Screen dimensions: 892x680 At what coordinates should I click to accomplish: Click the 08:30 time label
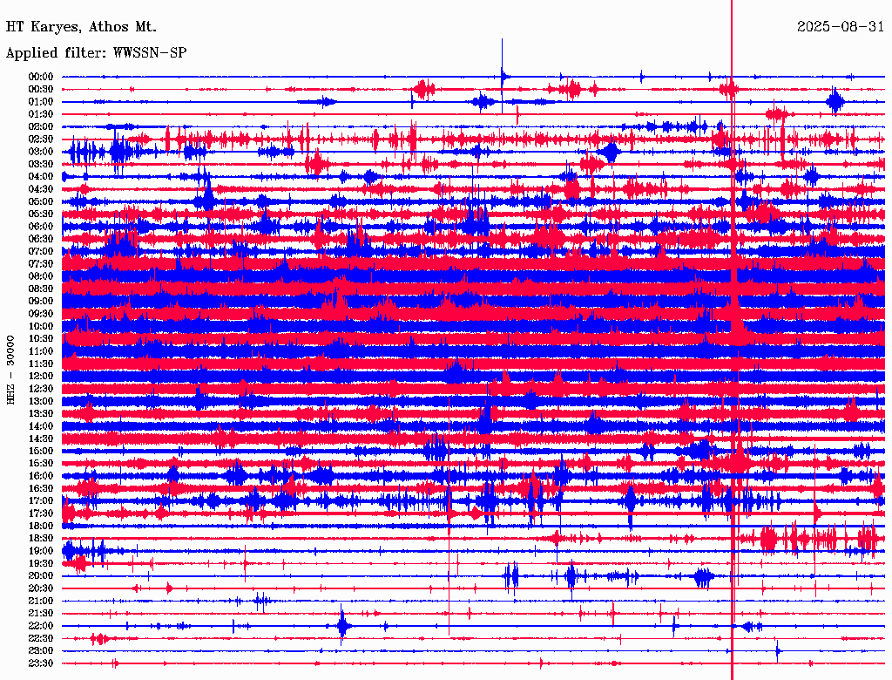[x=41, y=289]
